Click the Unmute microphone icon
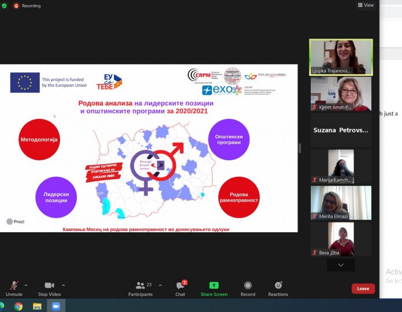The height and width of the screenshot is (312, 402). (14, 285)
